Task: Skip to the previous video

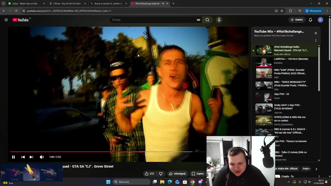Action: 23,157
